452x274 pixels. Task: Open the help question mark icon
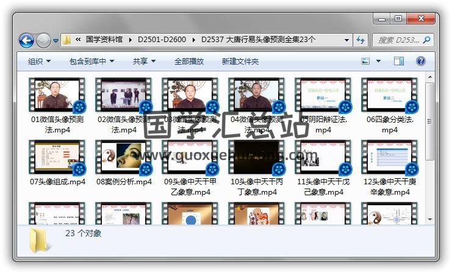click(x=420, y=61)
